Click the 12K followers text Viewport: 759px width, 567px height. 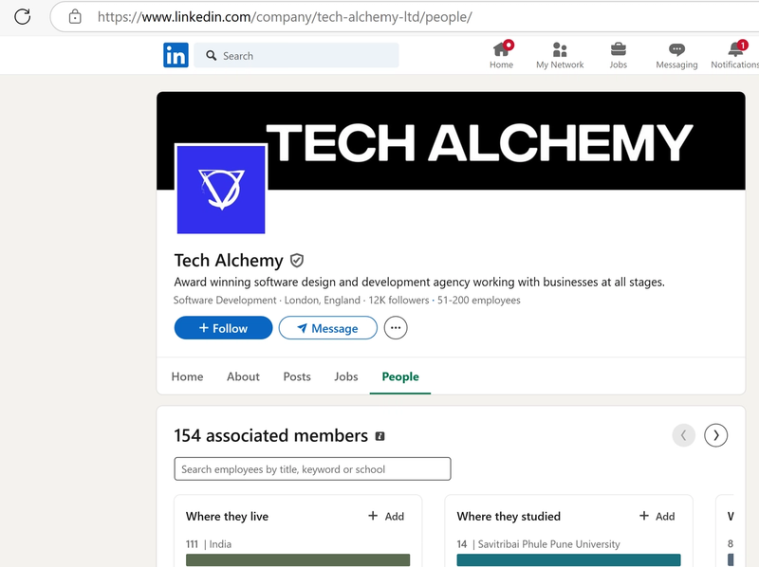coord(398,300)
